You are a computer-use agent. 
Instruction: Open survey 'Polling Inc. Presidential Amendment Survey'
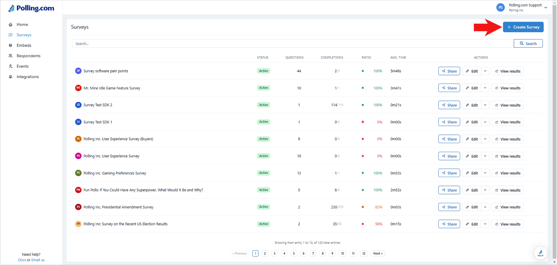pyautogui.click(x=118, y=207)
